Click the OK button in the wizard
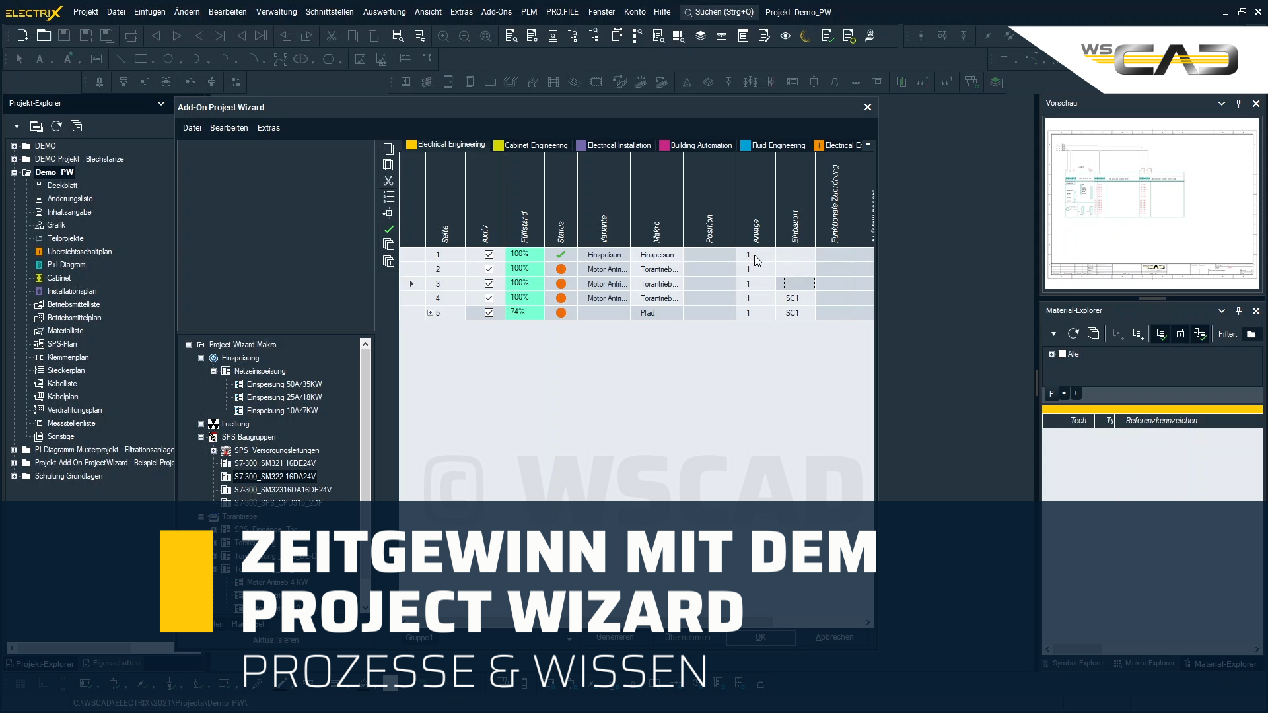This screenshot has width=1268, height=713. (x=761, y=638)
